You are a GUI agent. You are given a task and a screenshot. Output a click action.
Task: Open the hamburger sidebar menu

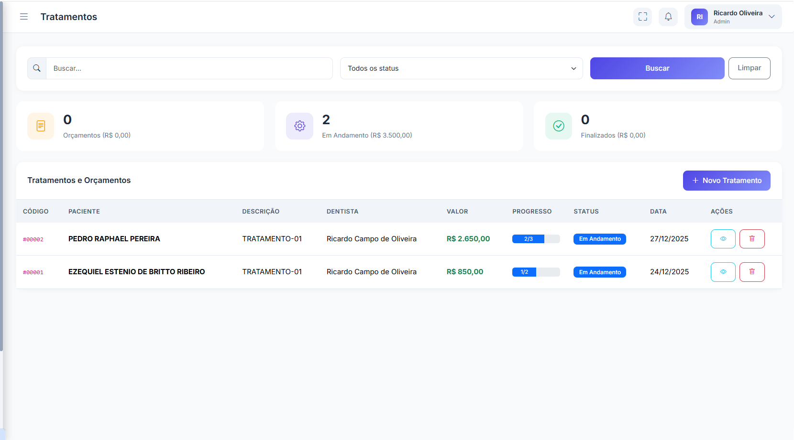click(24, 17)
